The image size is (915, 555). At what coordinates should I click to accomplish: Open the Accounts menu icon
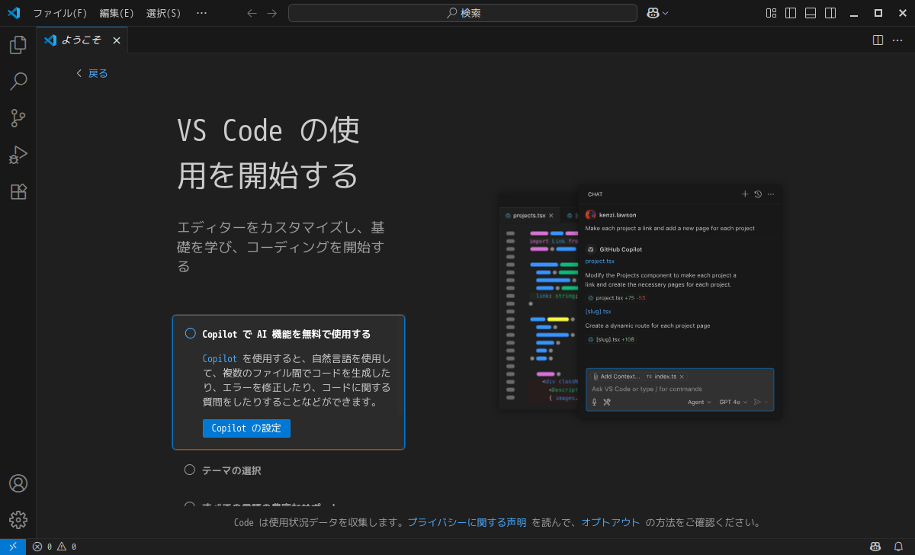(18, 483)
